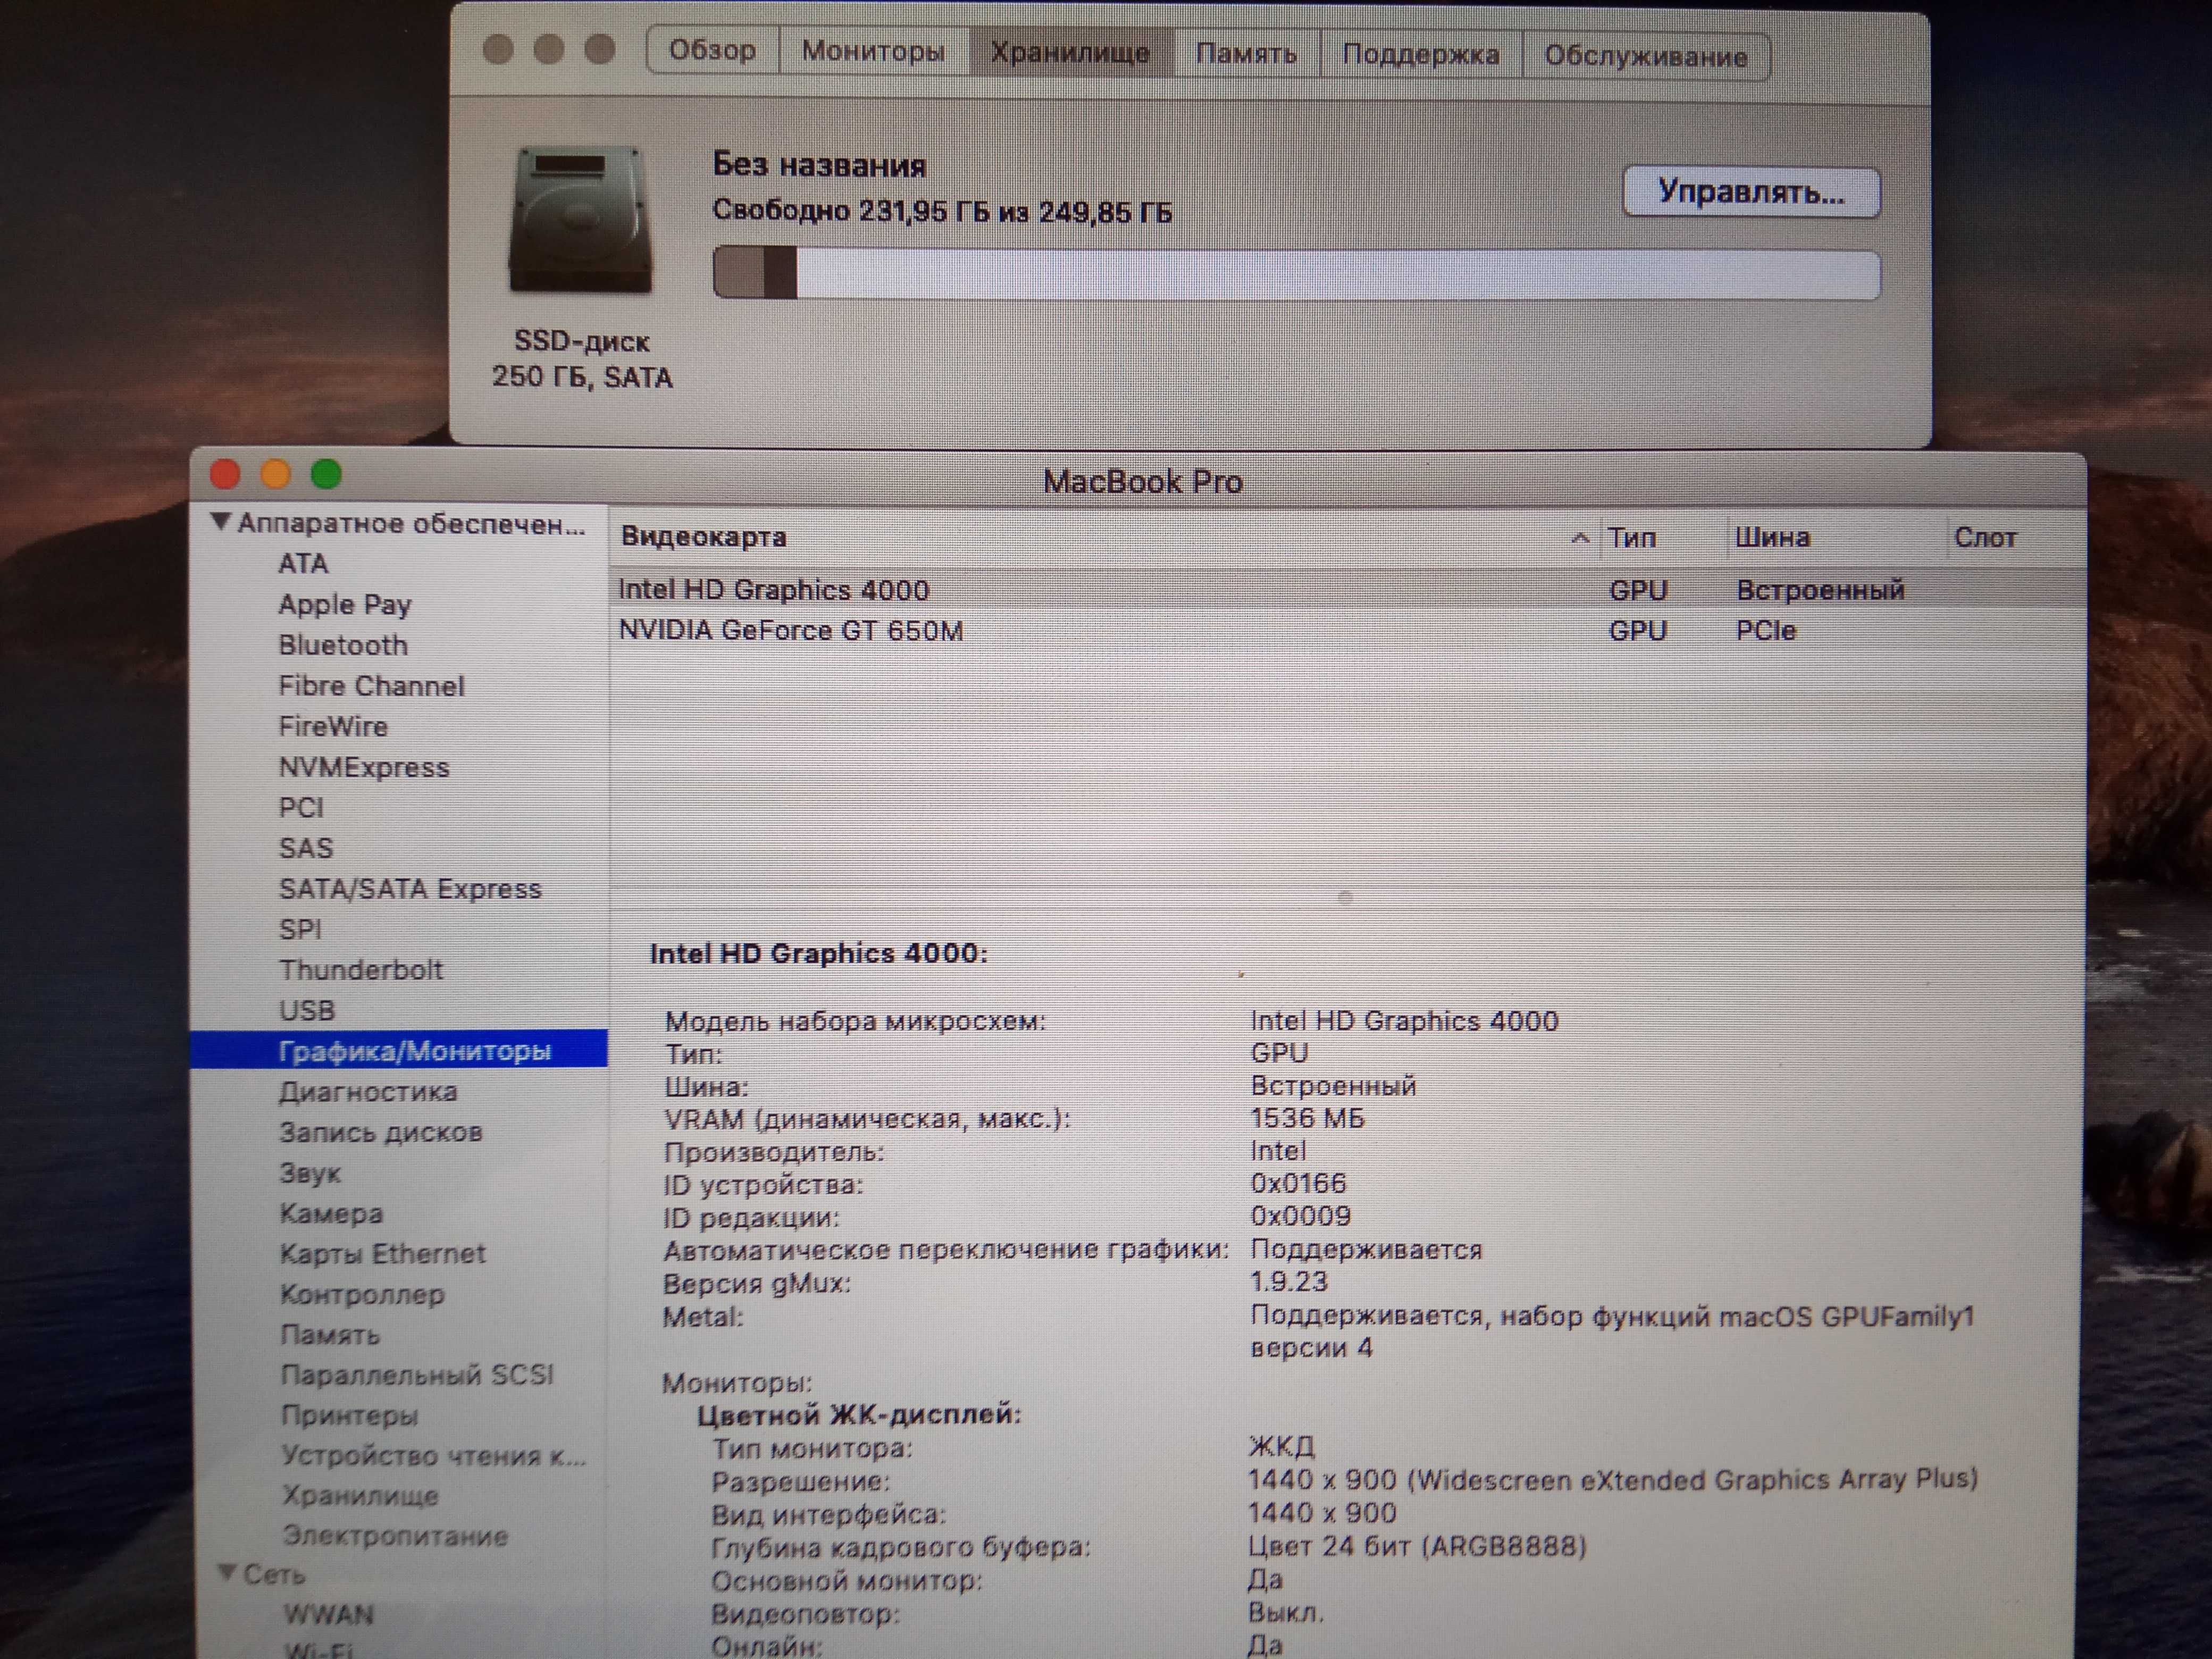Open Fibre Channel sidebar entry
Image resolution: width=2212 pixels, height=1659 pixels.
tap(371, 686)
